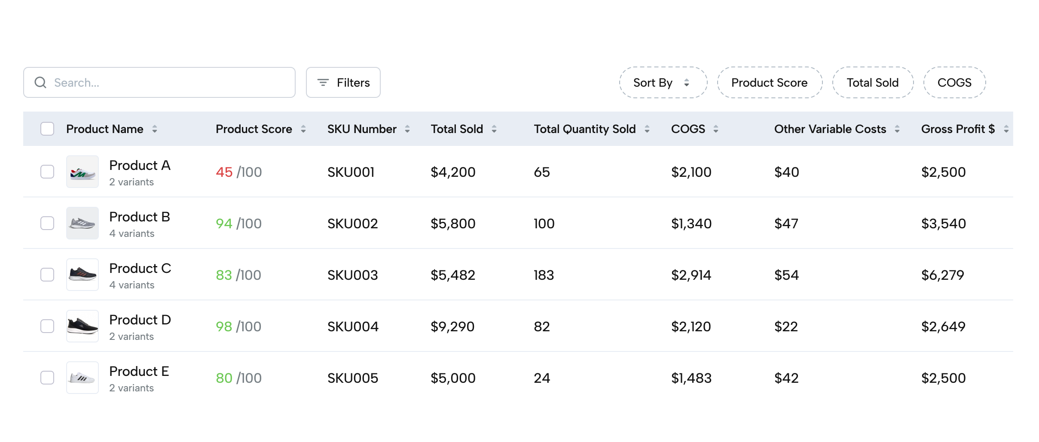Check the select-all checkbox in header row
Screen dimensions: 1039x442
pyautogui.click(x=47, y=129)
